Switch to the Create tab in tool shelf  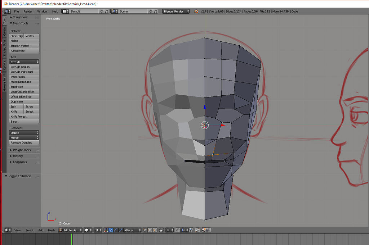pyautogui.click(x=4, y=31)
